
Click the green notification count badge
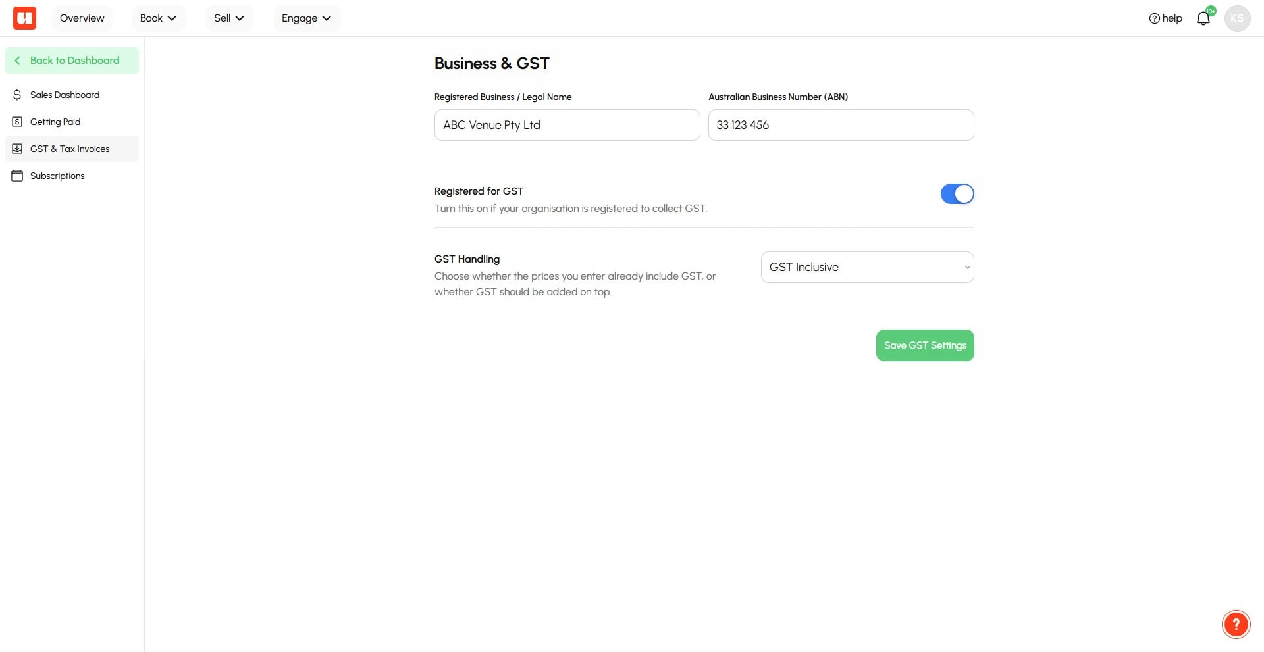(x=1211, y=11)
